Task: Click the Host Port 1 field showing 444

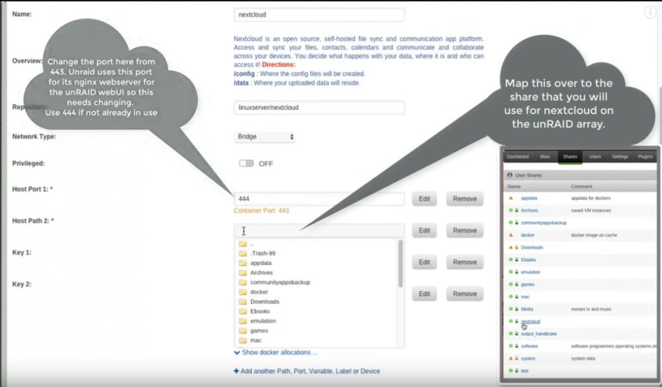Action: point(319,199)
